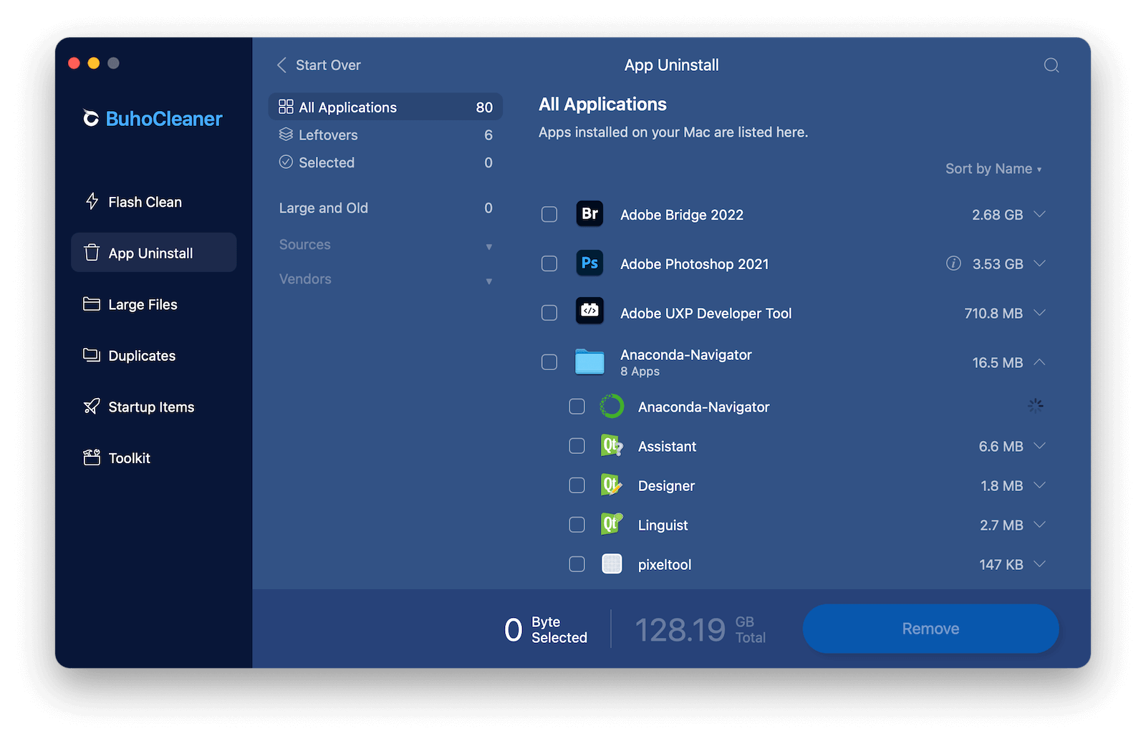The width and height of the screenshot is (1146, 741).
Task: Expand Designer details chevron
Action: coord(1040,485)
